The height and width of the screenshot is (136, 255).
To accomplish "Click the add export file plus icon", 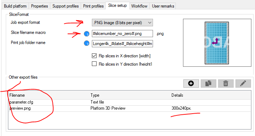I will 191,83.
